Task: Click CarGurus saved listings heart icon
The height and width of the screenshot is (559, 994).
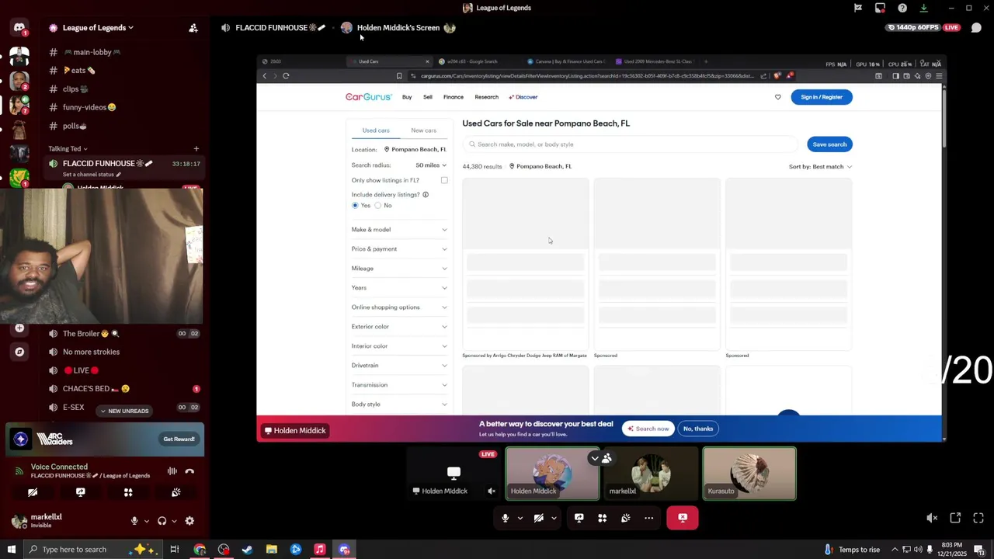Action: coord(777,97)
